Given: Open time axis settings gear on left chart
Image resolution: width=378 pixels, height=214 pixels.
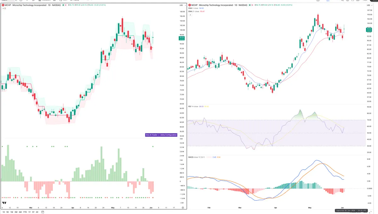Looking at the screenshot, I should (x=183, y=208).
